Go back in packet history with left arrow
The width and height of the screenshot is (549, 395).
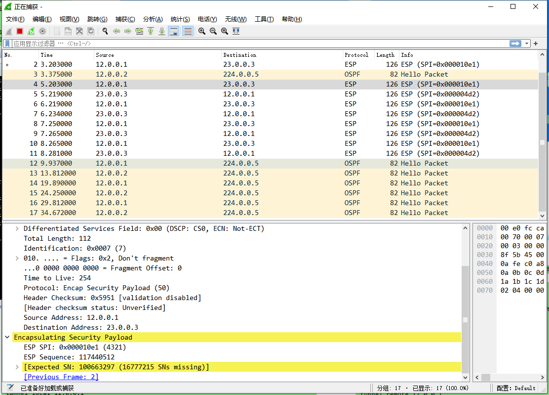[x=117, y=31]
